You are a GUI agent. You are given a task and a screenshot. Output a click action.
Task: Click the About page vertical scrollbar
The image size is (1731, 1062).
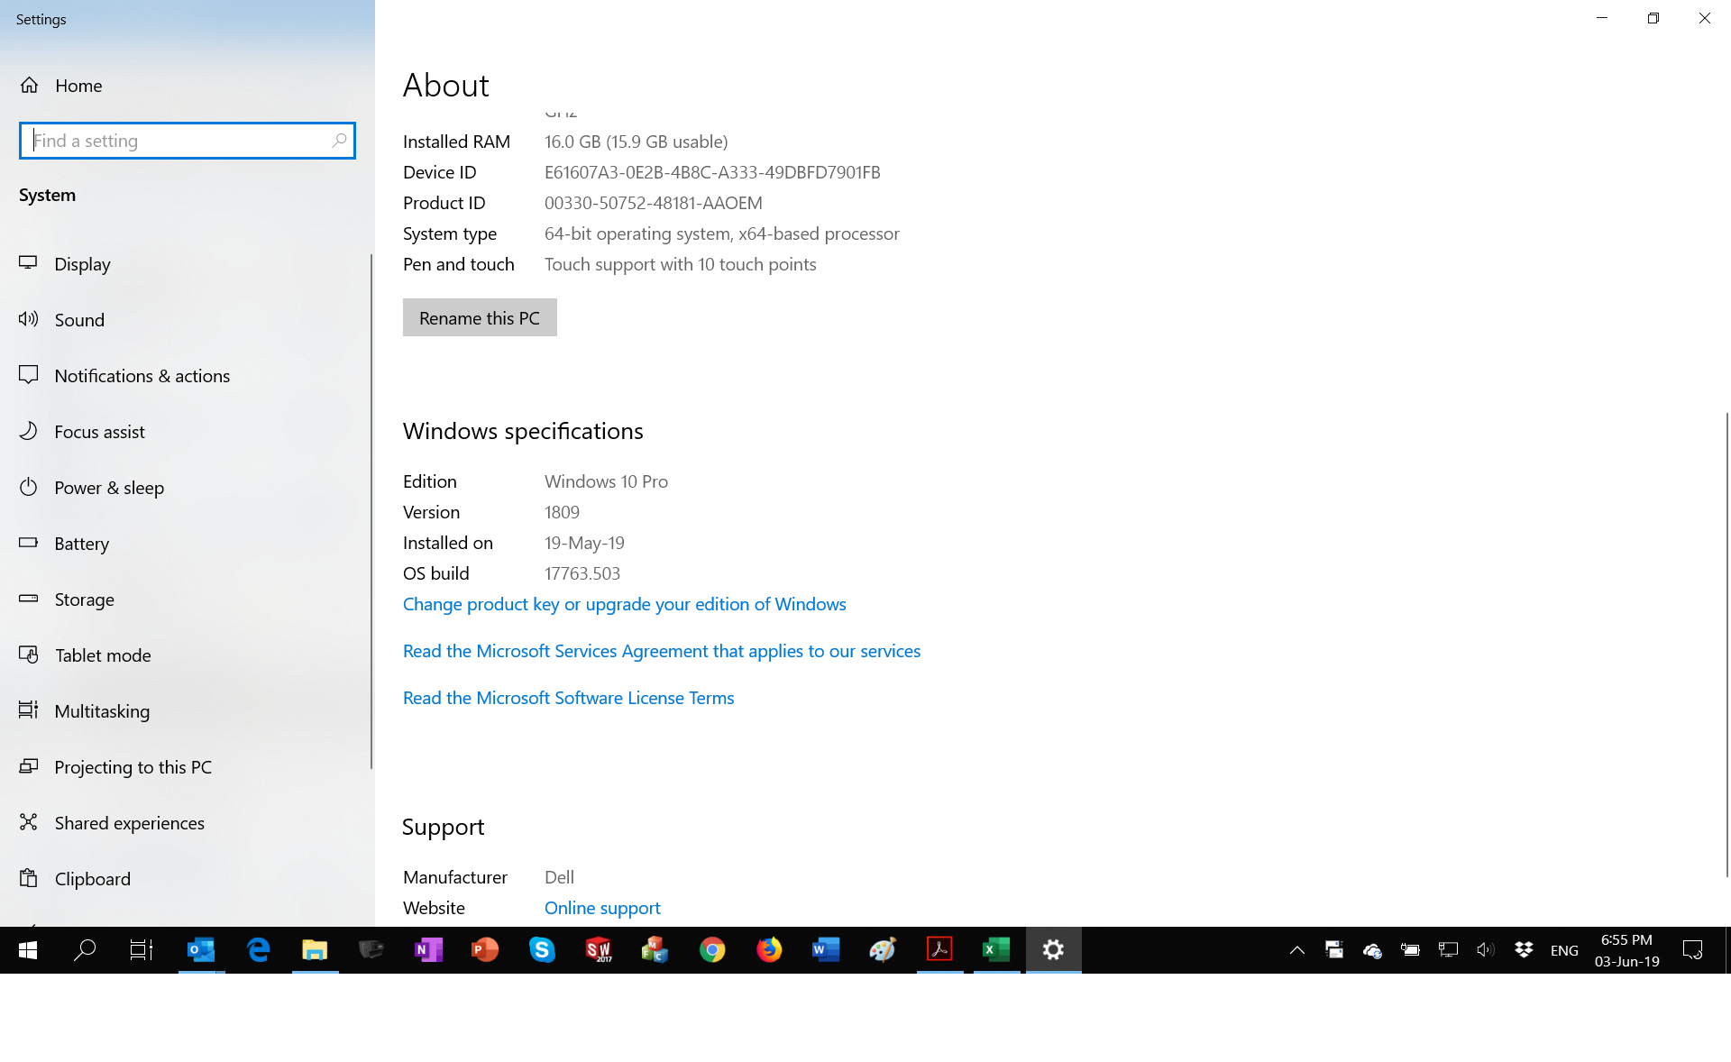(1726, 645)
